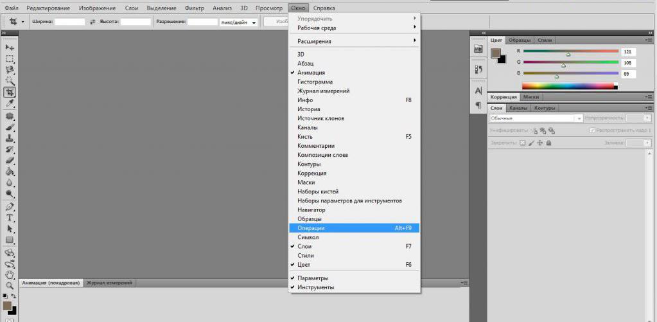Open the Обычные blend mode dropdown
Viewport: 657px width, 322px height.
coord(536,118)
